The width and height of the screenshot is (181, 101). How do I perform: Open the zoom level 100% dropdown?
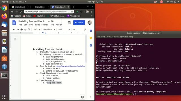pos(37,29)
